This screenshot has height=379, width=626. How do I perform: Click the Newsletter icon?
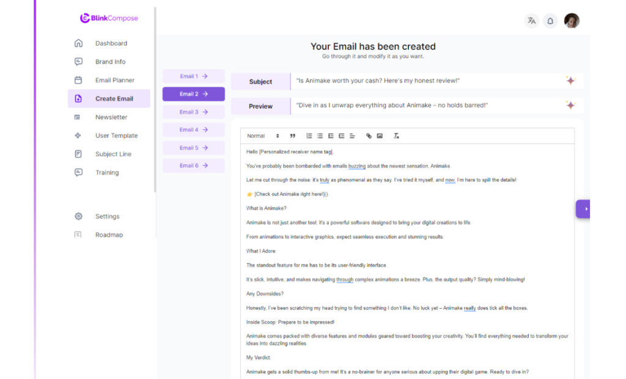click(x=77, y=117)
